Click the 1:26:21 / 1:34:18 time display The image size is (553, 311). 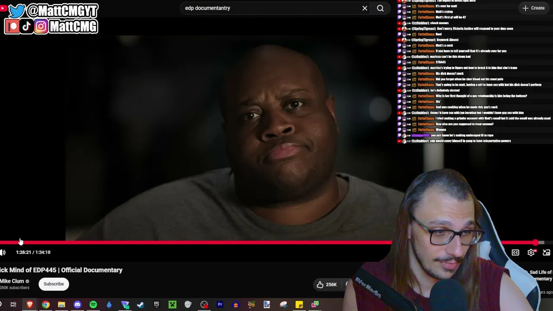click(33, 252)
